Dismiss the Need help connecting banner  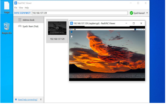click(41, 99)
